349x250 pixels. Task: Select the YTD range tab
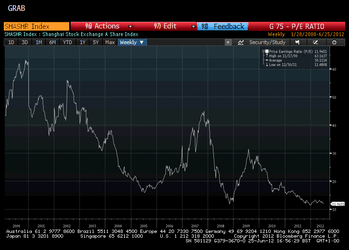pos(67,42)
